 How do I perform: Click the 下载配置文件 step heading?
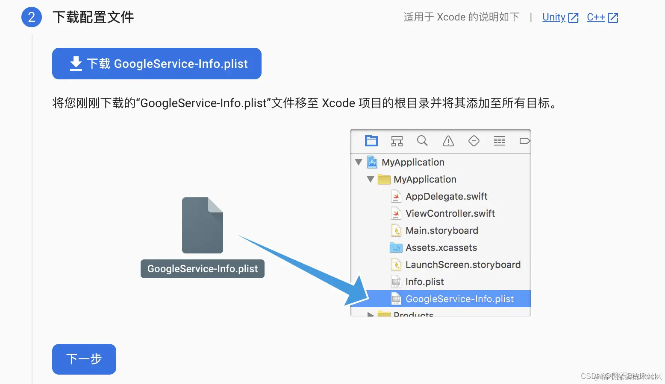93,17
